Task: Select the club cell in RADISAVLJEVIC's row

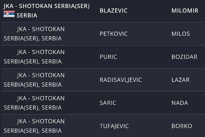Action: pos(34,80)
